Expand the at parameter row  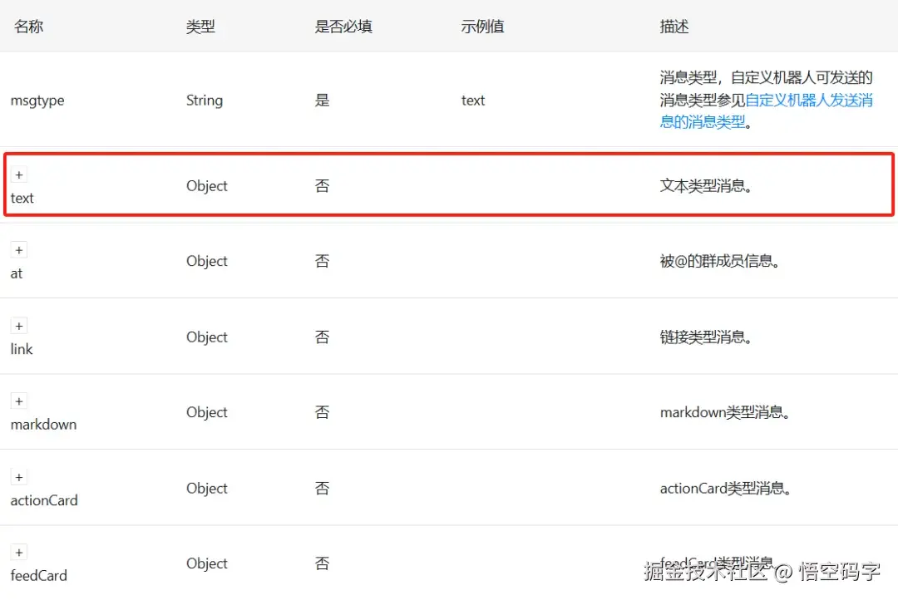click(x=19, y=250)
